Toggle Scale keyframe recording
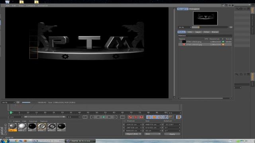255x143 pixels. coord(154,117)
